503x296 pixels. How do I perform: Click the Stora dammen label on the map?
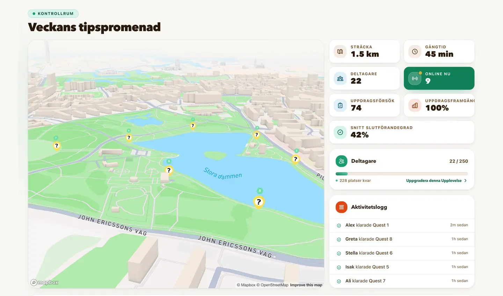tap(223, 173)
